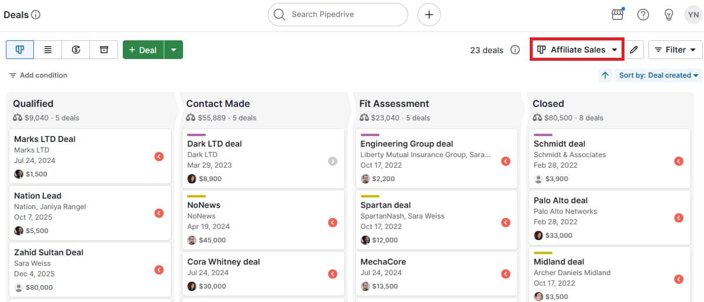Open Marks LTD Deal card
The width and height of the screenshot is (704, 302).
pos(90,156)
